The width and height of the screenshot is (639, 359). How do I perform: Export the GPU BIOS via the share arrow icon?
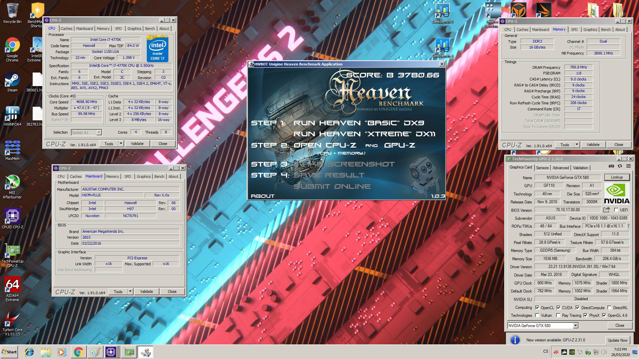pyautogui.click(x=606, y=210)
